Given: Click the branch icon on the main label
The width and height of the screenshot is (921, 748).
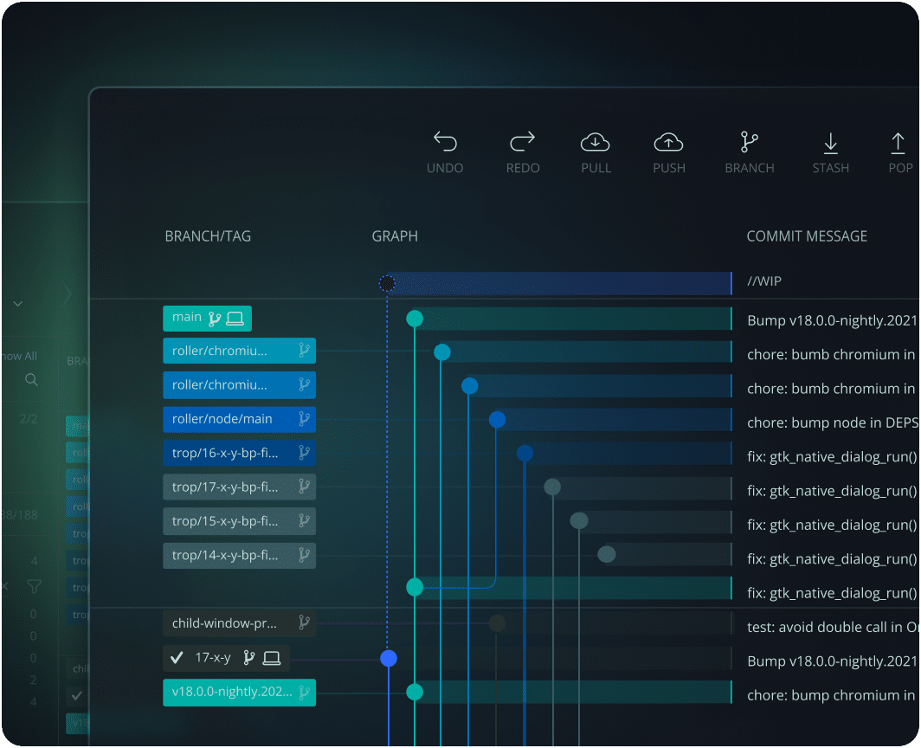Looking at the screenshot, I should [215, 319].
